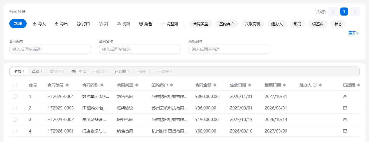Click expiry date 2026/08/31 cell
The width and height of the screenshot is (369, 142).
pyautogui.click(x=276, y=108)
